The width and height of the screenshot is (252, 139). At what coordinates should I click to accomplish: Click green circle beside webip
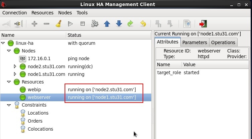pyautogui.click(x=23, y=90)
